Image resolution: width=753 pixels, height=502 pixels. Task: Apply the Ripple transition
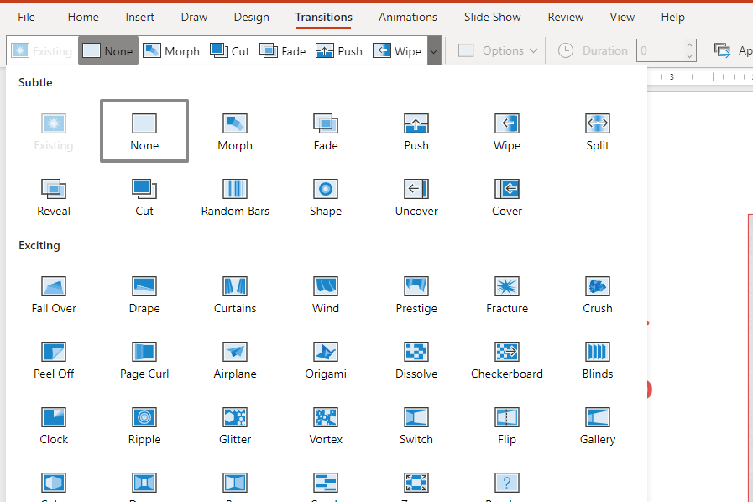(x=144, y=424)
